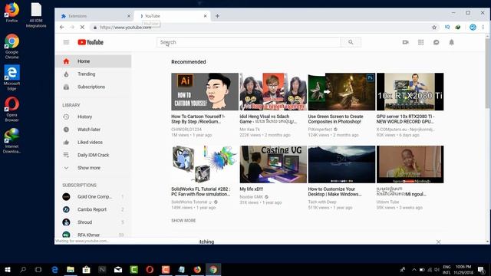Open Chrome three-dot menu
The height and width of the screenshot is (276, 491).
(x=483, y=28)
